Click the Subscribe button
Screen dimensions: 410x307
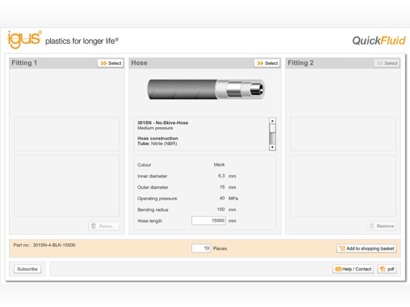[x=27, y=269]
